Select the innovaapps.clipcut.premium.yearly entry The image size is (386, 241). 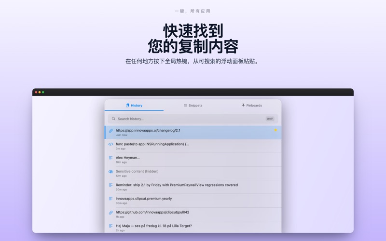click(x=193, y=201)
